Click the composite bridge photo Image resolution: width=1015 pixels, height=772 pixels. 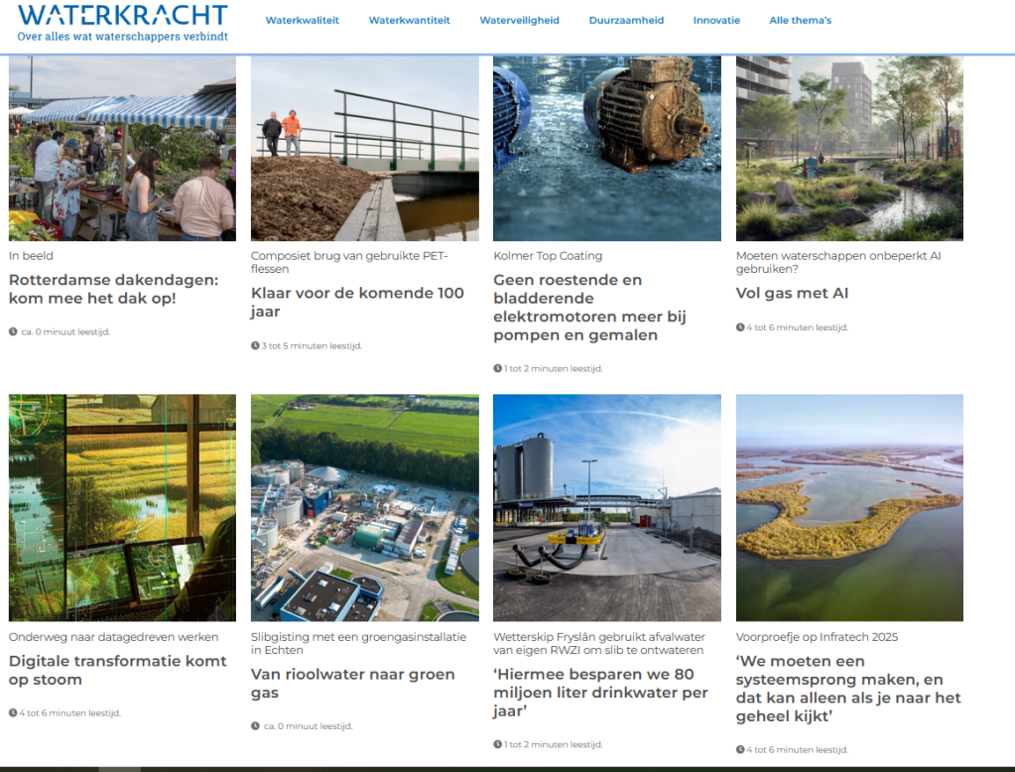pyautogui.click(x=364, y=149)
